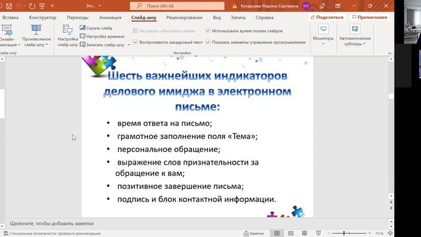Viewport: 421px width, 237px height.
Task: Click the Поделиться button
Action: pyautogui.click(x=327, y=17)
